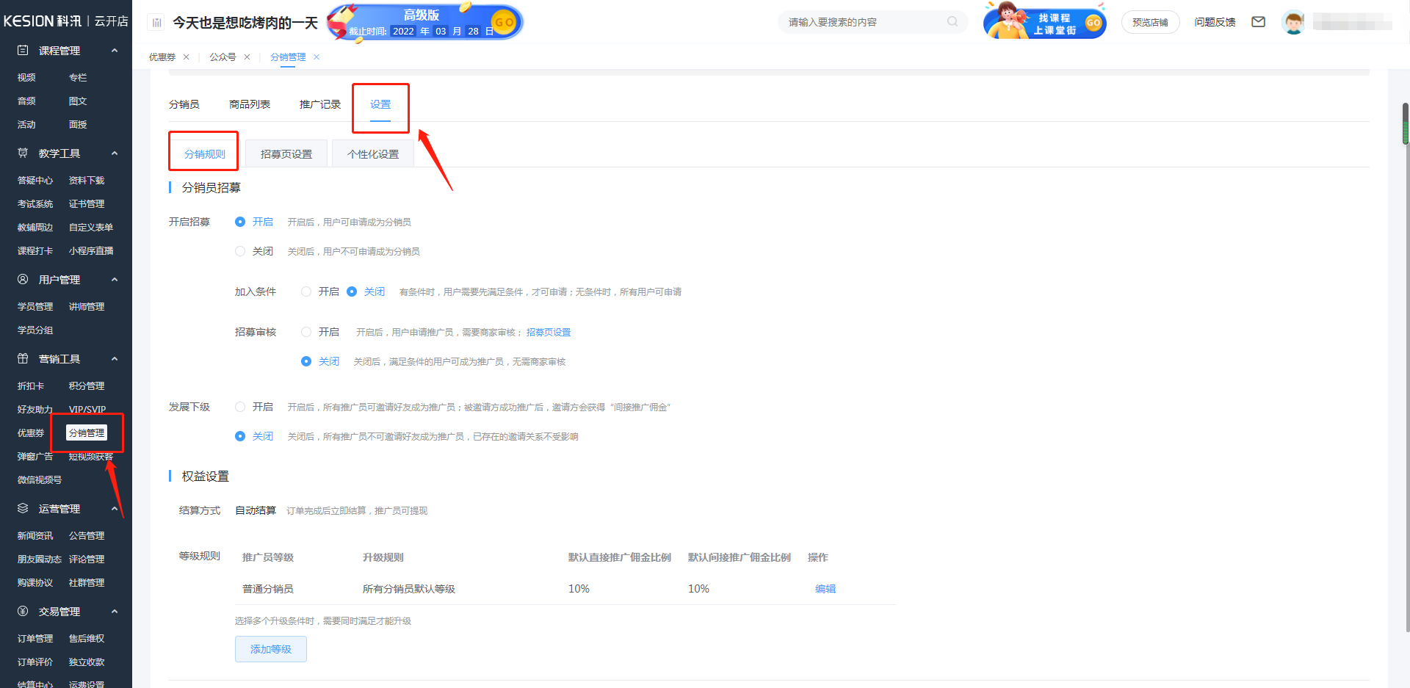
Task: Collapse the 教学工具 menu chevron
Action: click(115, 153)
